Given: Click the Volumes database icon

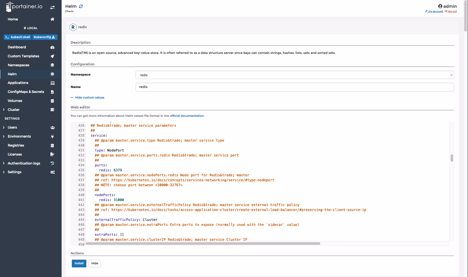Looking at the screenshot, I should (52, 101).
